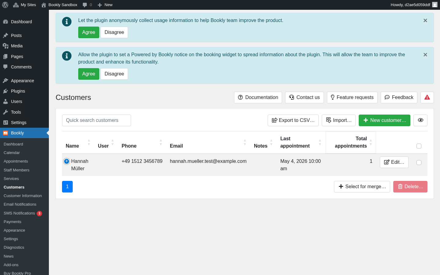Go to page 1 of customers
The width and height of the screenshot is (440, 275).
tap(67, 187)
